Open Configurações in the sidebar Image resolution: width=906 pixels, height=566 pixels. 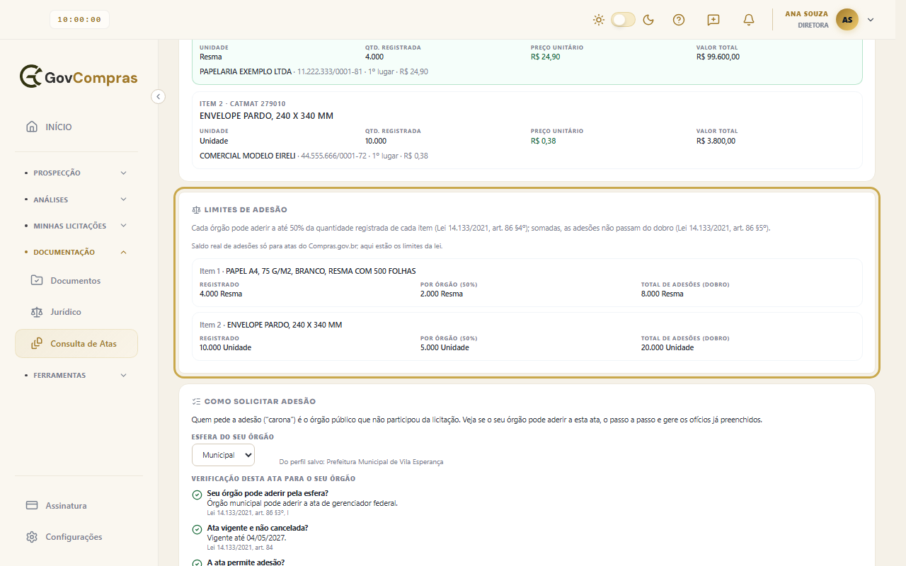click(76, 537)
